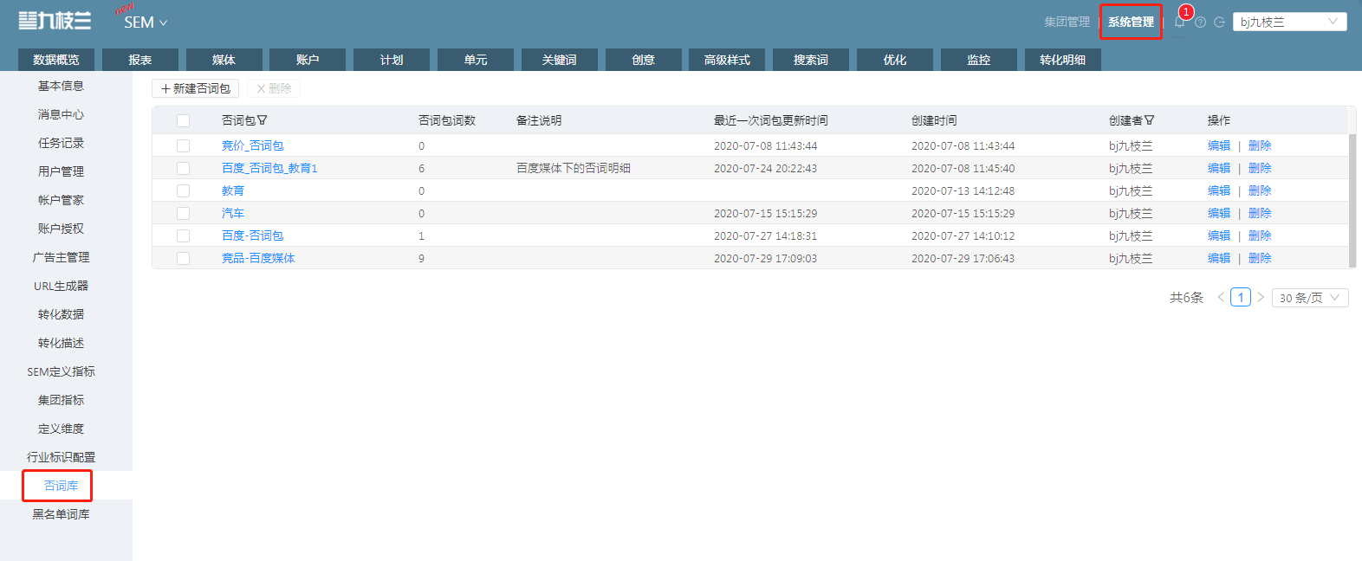
Task: Delete the 百度-否词包 row
Action: [x=1260, y=235]
